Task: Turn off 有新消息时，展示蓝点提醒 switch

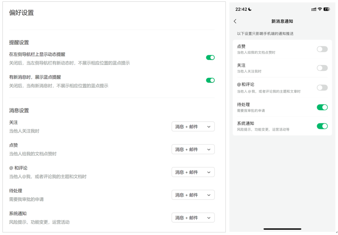Action: [210, 80]
